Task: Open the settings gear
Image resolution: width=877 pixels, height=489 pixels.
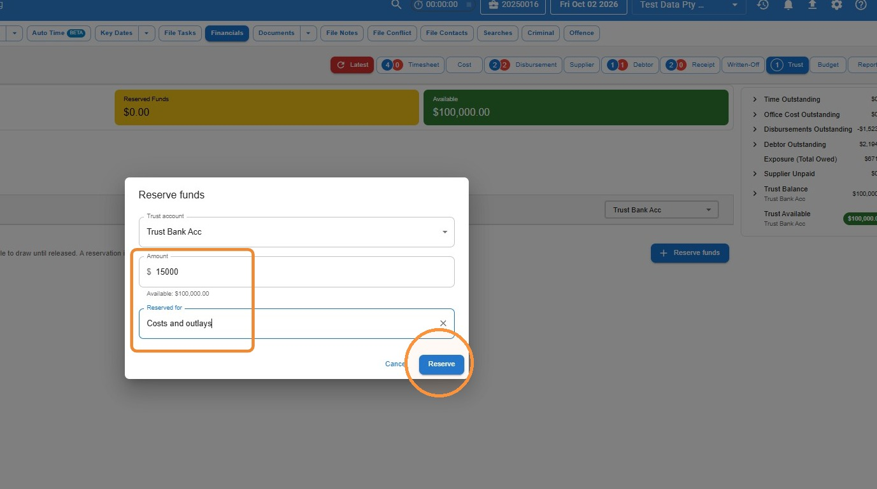Action: [x=836, y=4]
